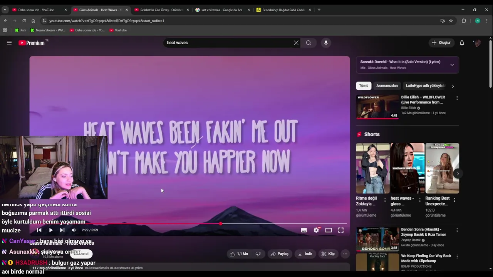Toggle subtitles on the player

pos(304,230)
